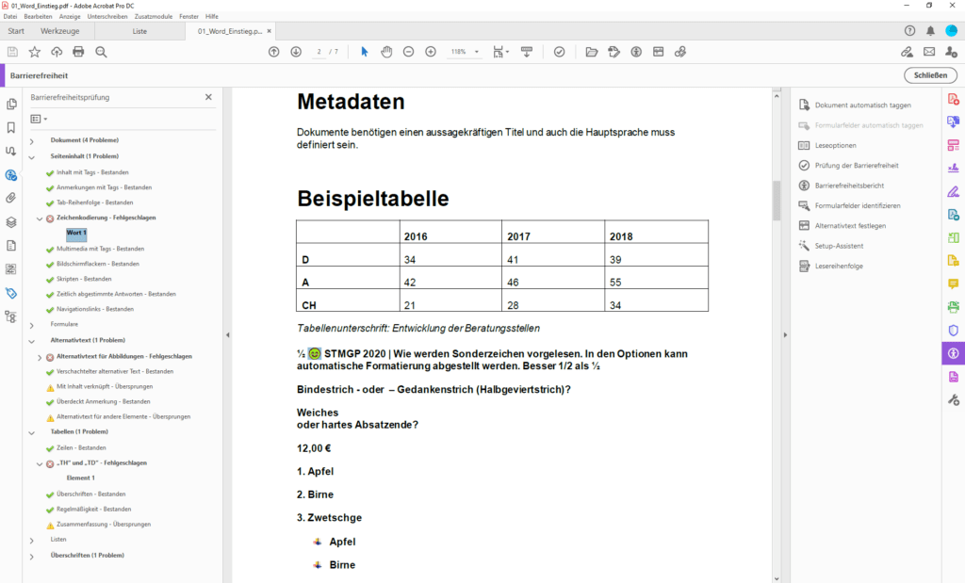Close the 01_Word_Einstieg.pdf tab
965x583 pixels.
[x=269, y=31]
